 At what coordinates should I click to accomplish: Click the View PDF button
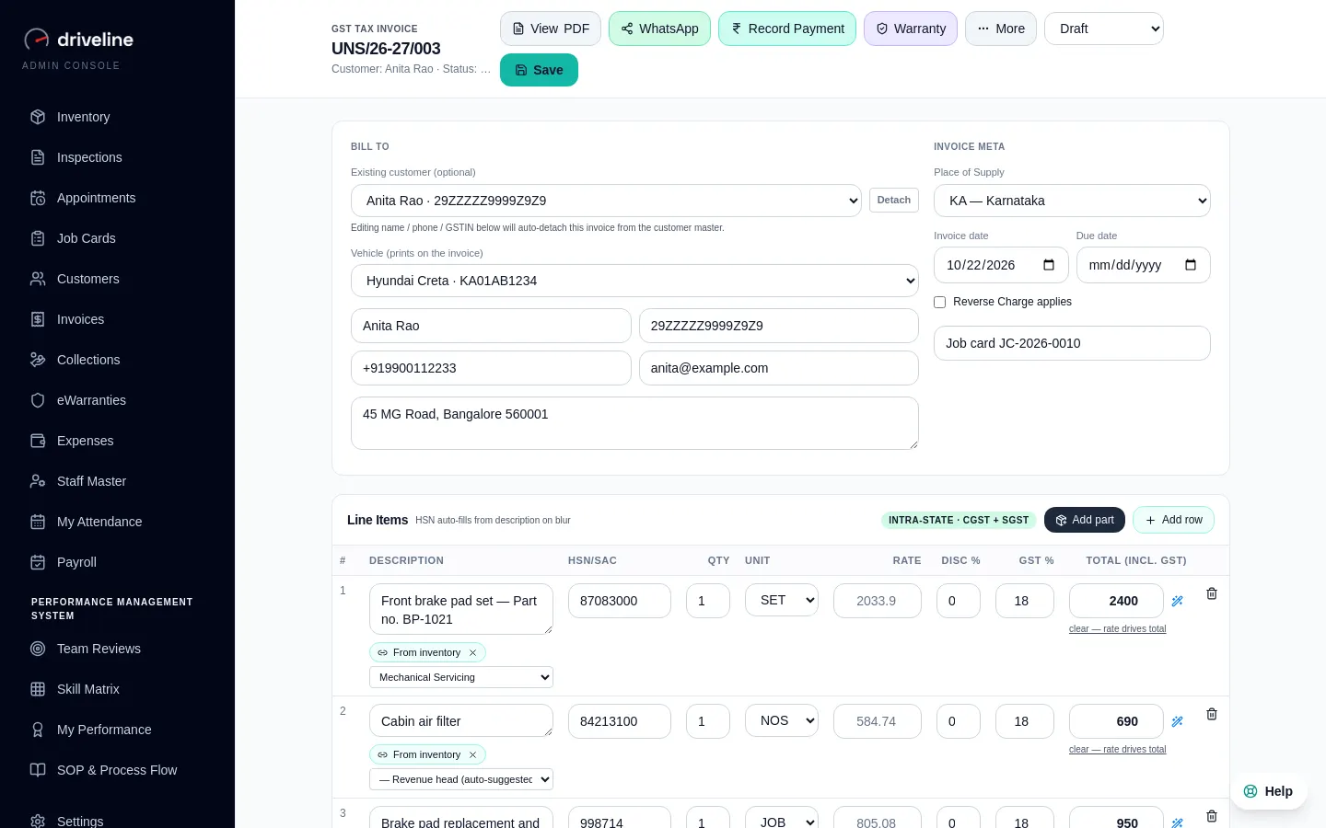[551, 29]
